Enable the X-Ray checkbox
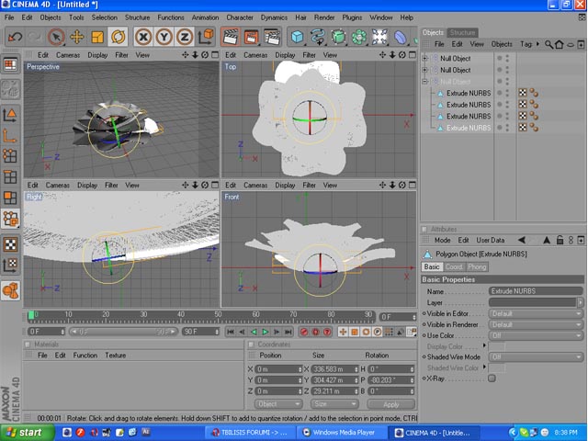 pyautogui.click(x=492, y=379)
